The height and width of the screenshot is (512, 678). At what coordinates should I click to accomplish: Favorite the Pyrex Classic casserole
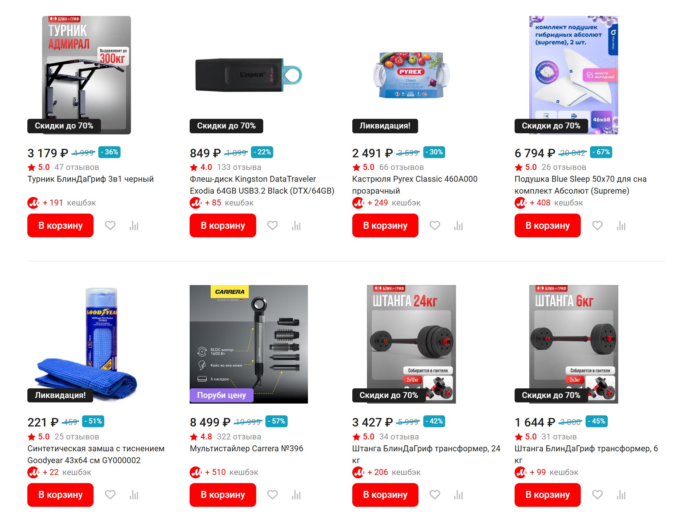pyautogui.click(x=435, y=225)
